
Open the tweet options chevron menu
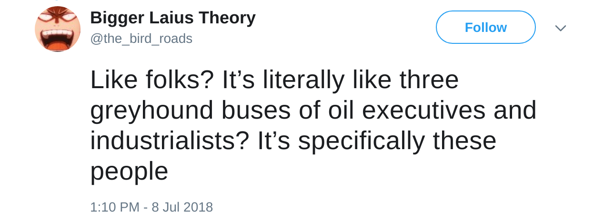click(x=560, y=28)
